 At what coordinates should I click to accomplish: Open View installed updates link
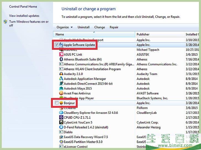pos(24,16)
